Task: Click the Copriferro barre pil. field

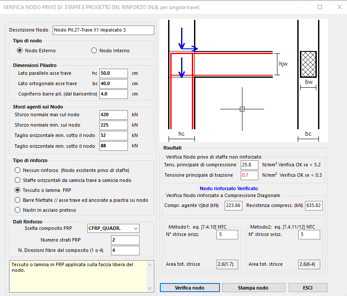Action: [x=114, y=94]
